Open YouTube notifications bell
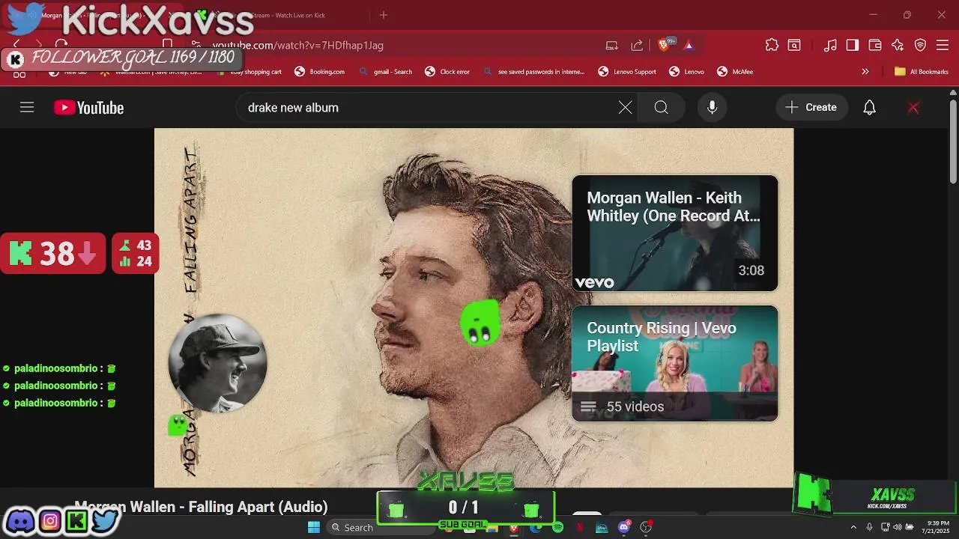Viewport: 959px width, 539px height. point(869,108)
